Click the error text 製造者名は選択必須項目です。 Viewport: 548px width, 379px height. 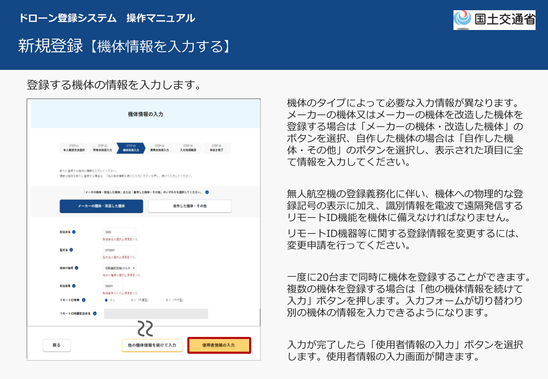[x=120, y=239]
